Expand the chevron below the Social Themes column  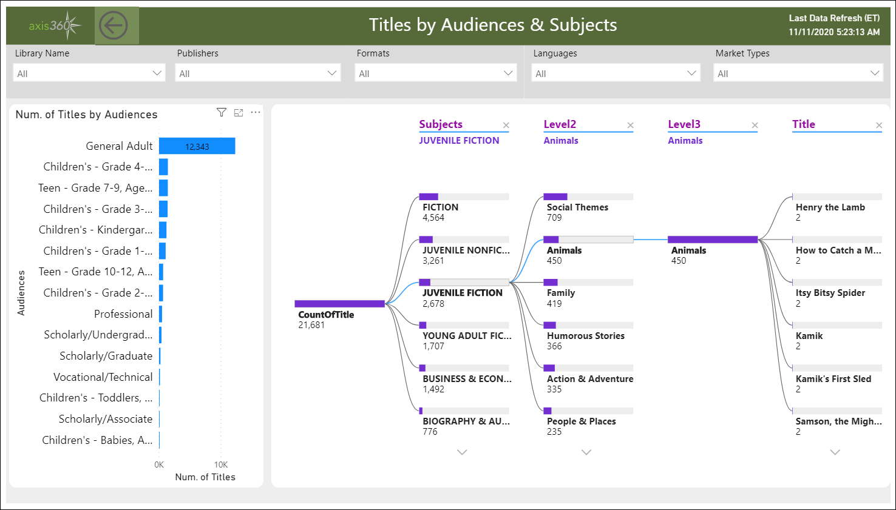tap(586, 452)
